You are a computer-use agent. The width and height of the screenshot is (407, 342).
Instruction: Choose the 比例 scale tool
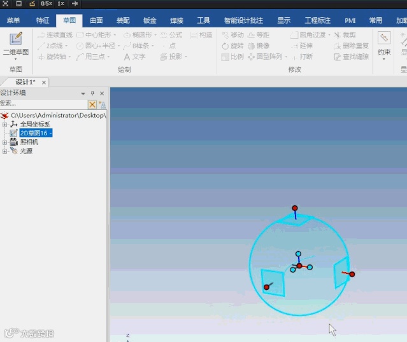click(233, 57)
